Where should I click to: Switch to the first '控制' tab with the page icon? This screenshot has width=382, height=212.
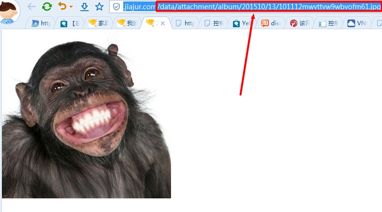(213, 23)
